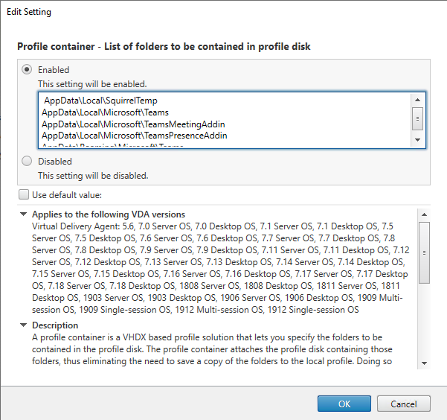The width and height of the screenshot is (447, 420).
Task: Click the Edit Setting title bar
Action: pyautogui.click(x=223, y=13)
